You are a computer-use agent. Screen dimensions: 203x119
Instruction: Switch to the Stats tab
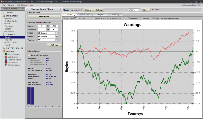tap(70, 14)
